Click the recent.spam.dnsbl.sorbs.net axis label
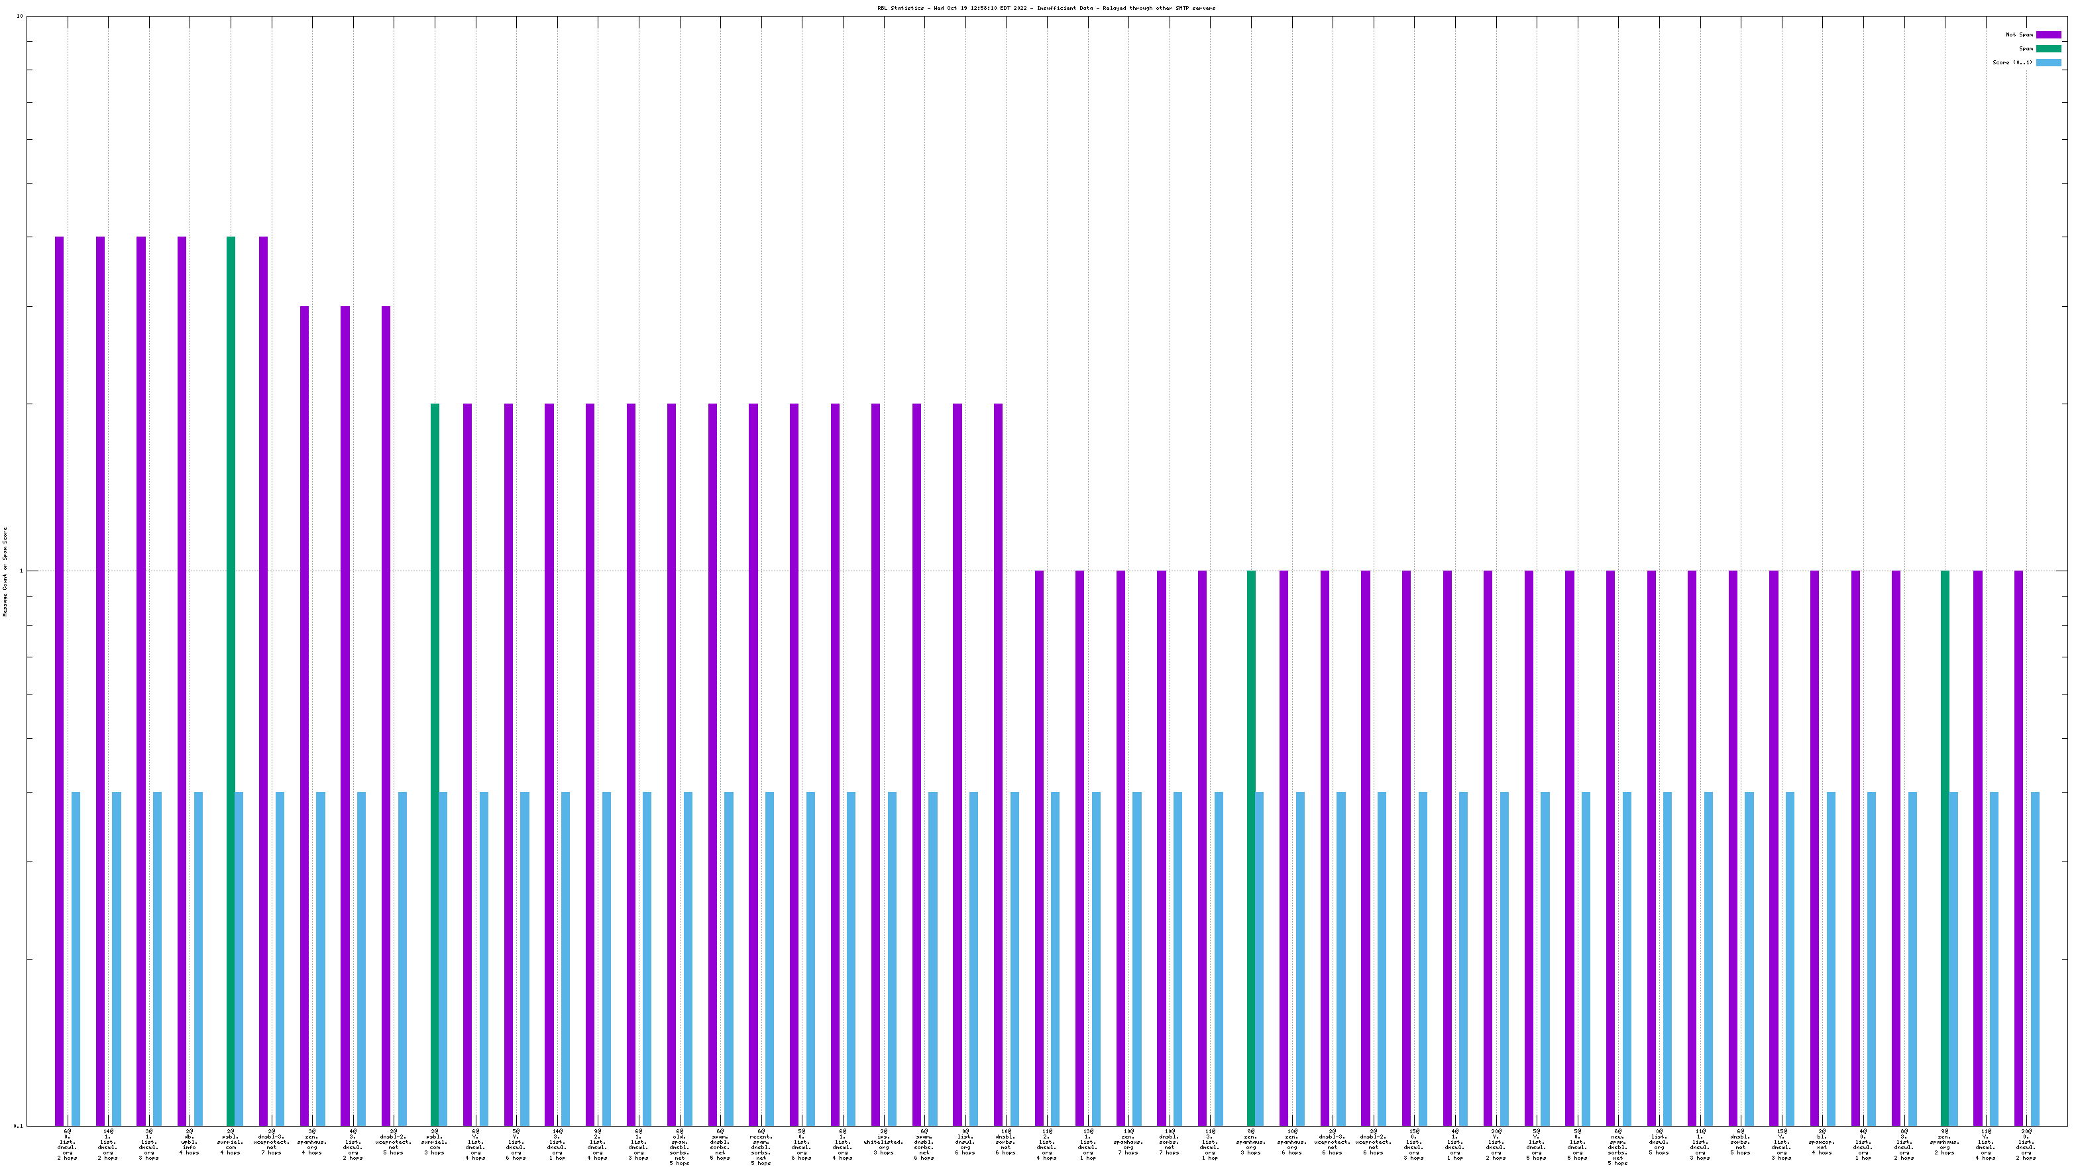This screenshot has height=1169, width=2078. (761, 1148)
